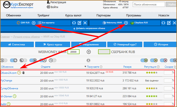Open the Обмен24.com exchanger link
The width and height of the screenshot is (177, 107).
(8, 73)
